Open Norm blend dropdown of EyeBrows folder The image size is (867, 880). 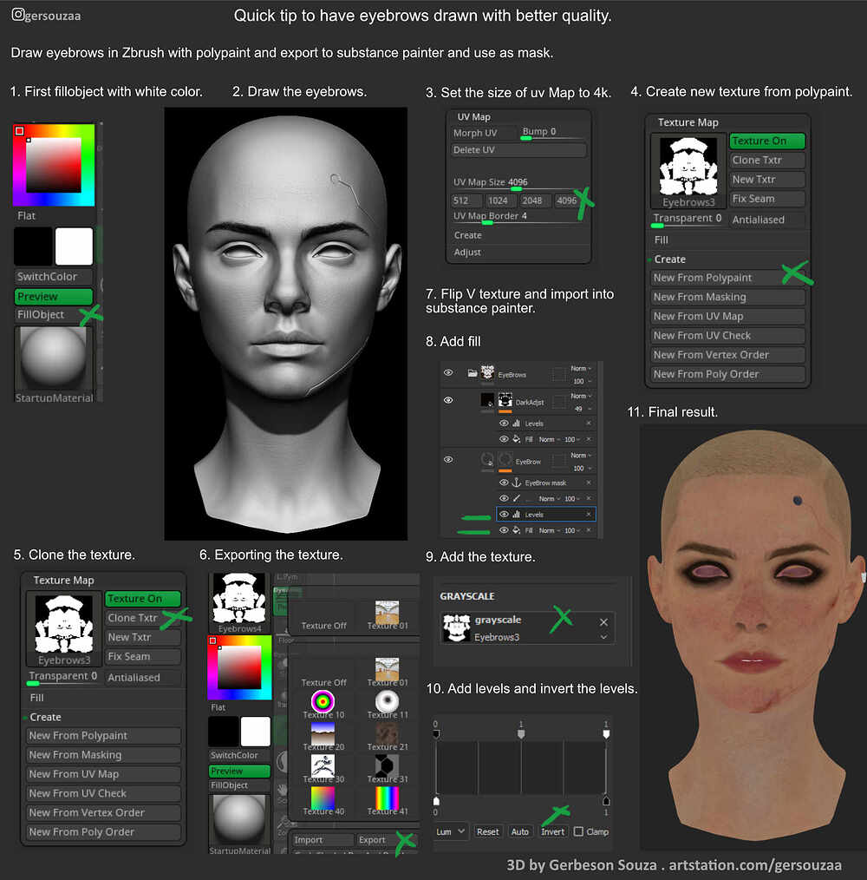[581, 369]
